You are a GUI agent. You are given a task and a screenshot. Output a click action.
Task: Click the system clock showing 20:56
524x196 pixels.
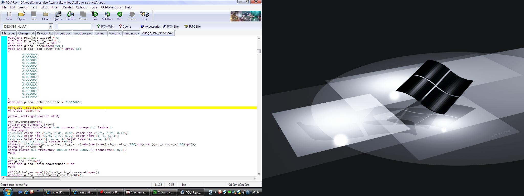click(255, 192)
